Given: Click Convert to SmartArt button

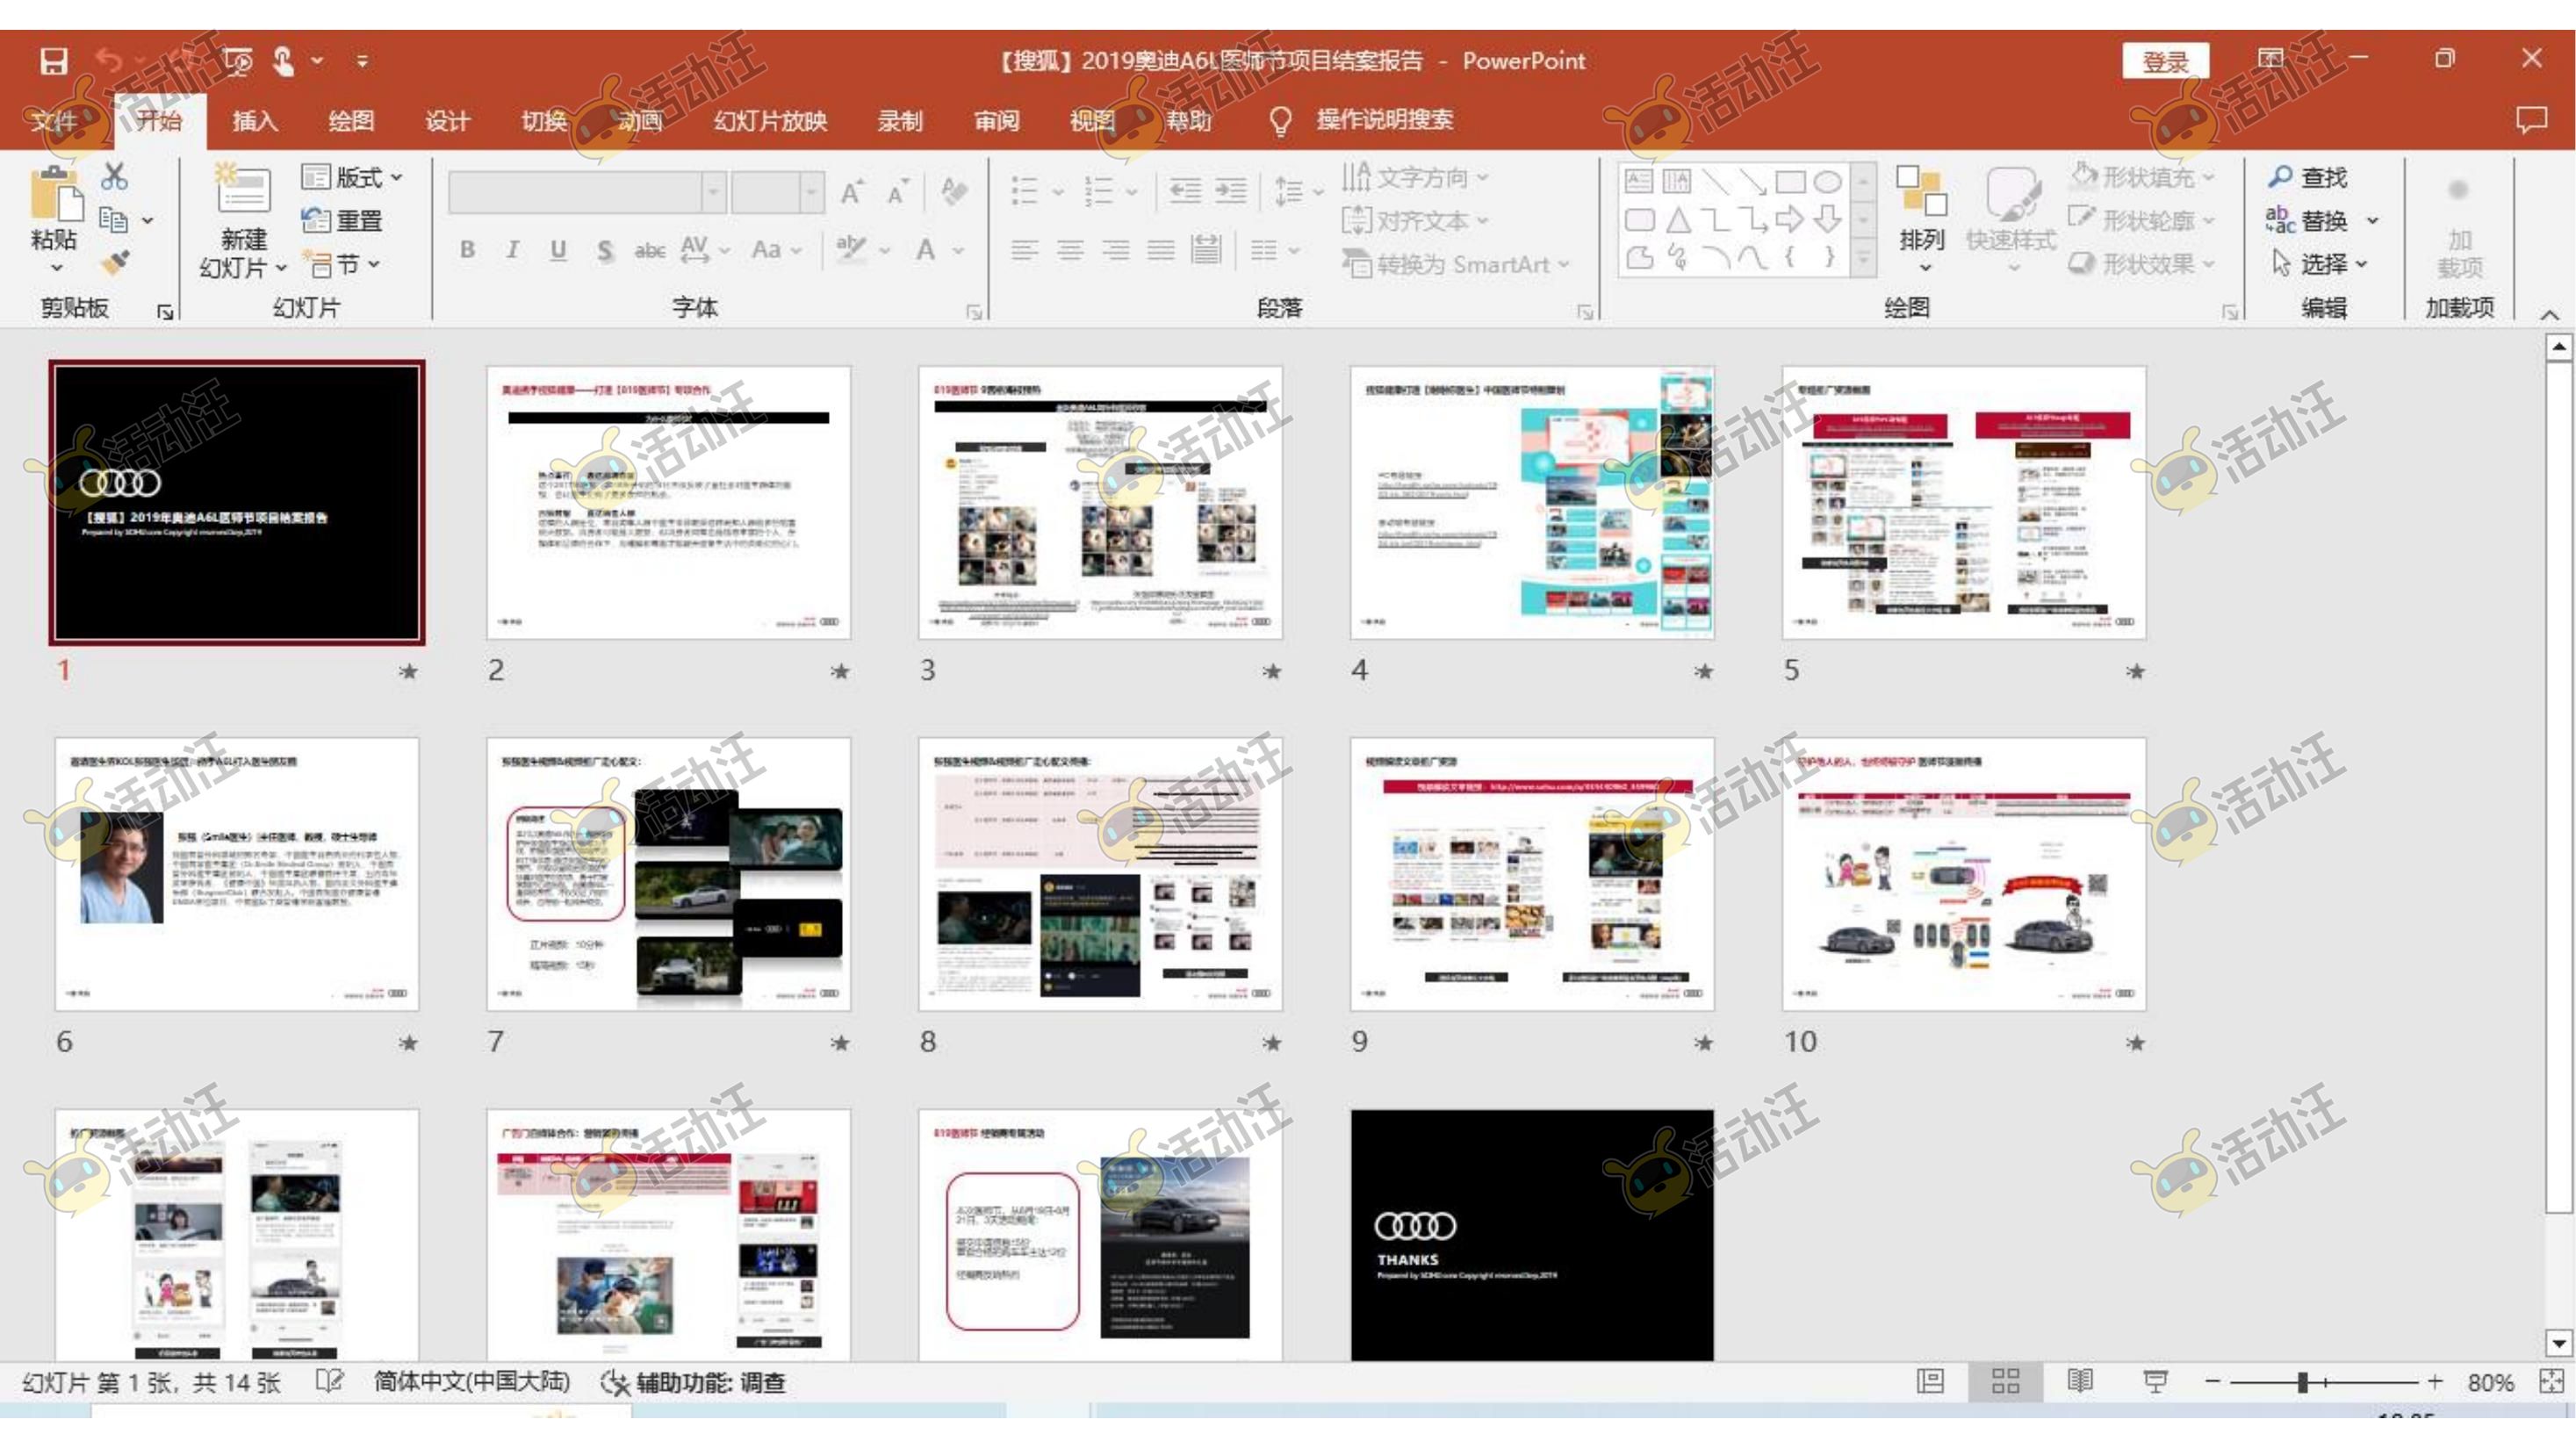Looking at the screenshot, I should coord(1455,264).
